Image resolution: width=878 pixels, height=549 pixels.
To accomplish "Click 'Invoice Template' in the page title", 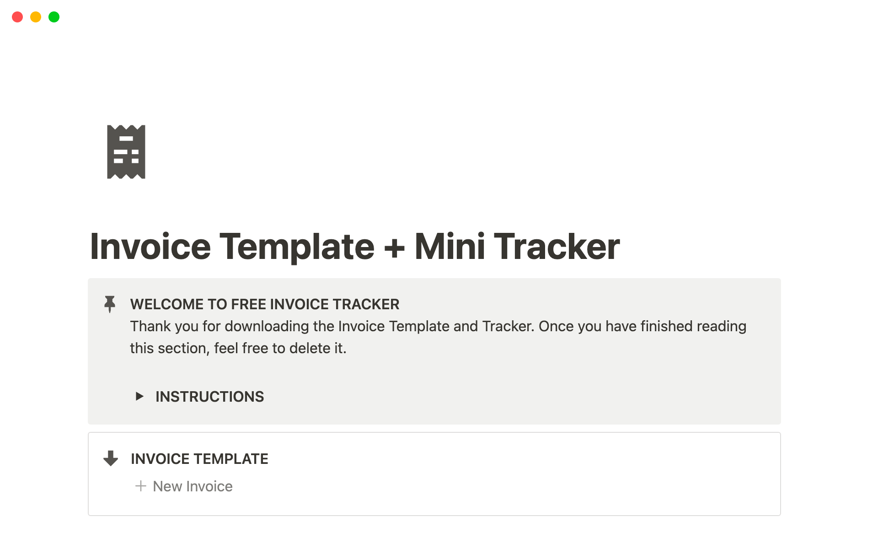I will pos(232,247).
